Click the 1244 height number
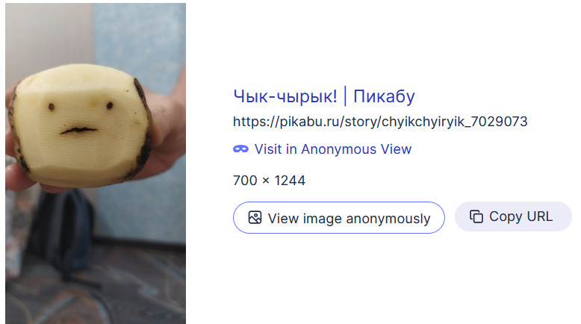The width and height of the screenshot is (581, 324). point(290,181)
